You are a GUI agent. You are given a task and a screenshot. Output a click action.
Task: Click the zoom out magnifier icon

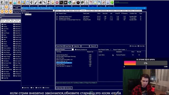click(11, 7)
